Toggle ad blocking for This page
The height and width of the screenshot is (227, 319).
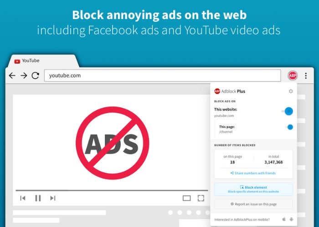[x=289, y=127]
